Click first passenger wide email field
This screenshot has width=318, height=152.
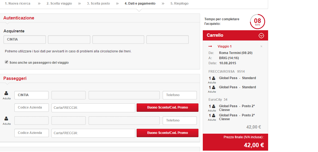pyautogui.click(x=124, y=95)
